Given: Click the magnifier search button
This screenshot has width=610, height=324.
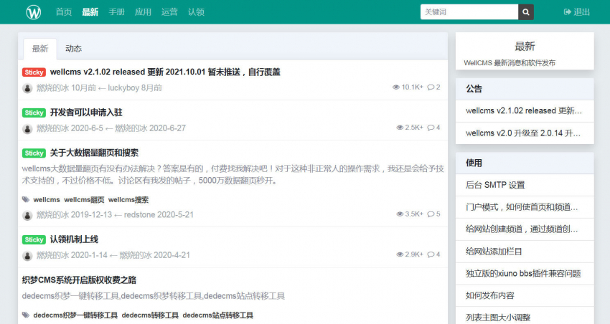Looking at the screenshot, I should pos(525,12).
